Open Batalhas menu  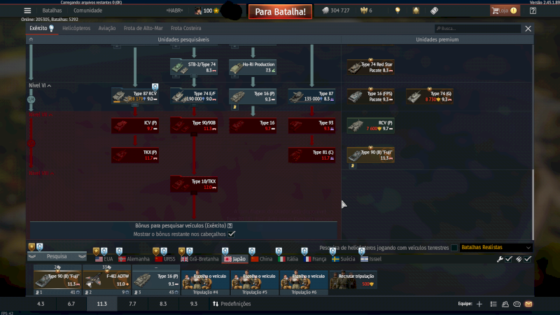[x=52, y=10]
